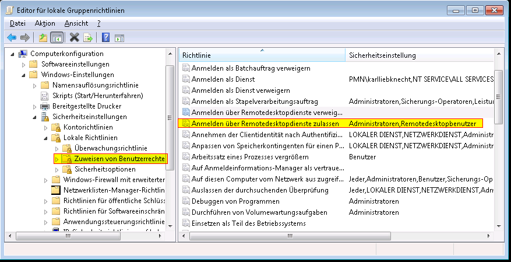The height and width of the screenshot is (262, 511).
Task: Click the Delete X toolbar icon
Action: tap(74, 38)
